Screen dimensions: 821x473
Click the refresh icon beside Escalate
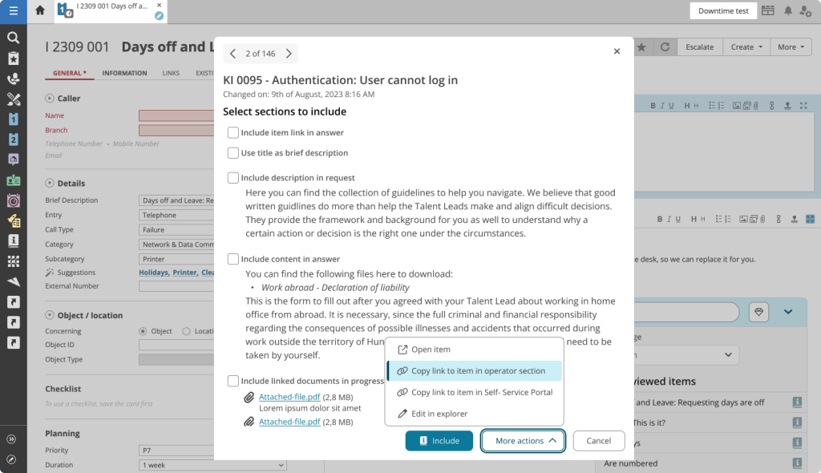pyautogui.click(x=665, y=47)
